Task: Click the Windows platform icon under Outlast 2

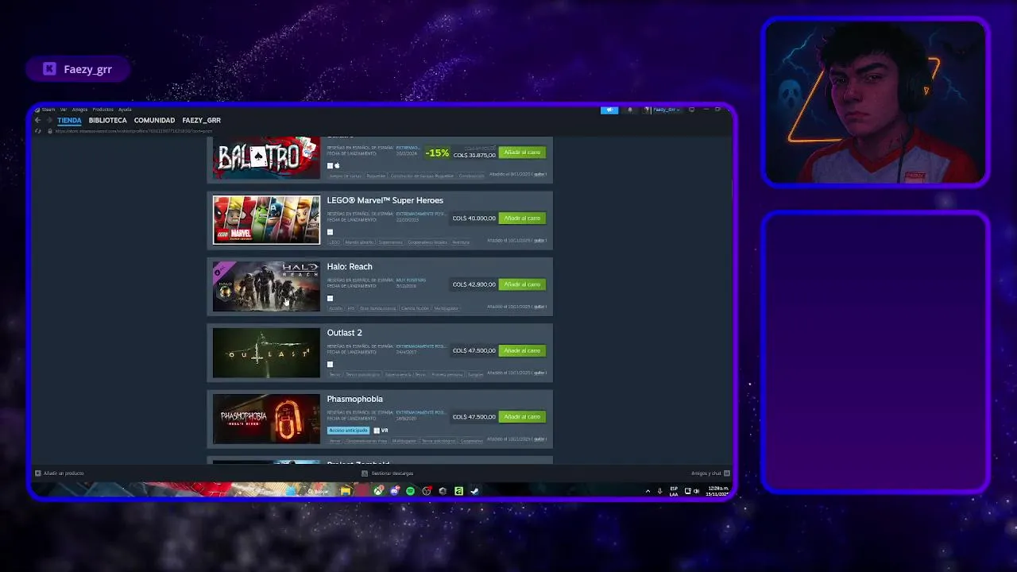Action: point(330,365)
